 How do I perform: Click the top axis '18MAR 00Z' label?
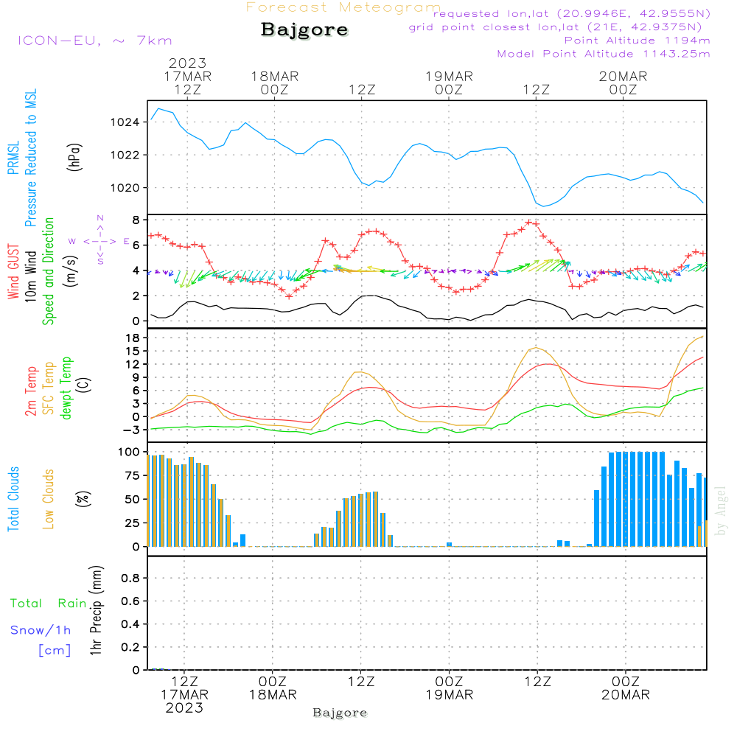click(274, 83)
